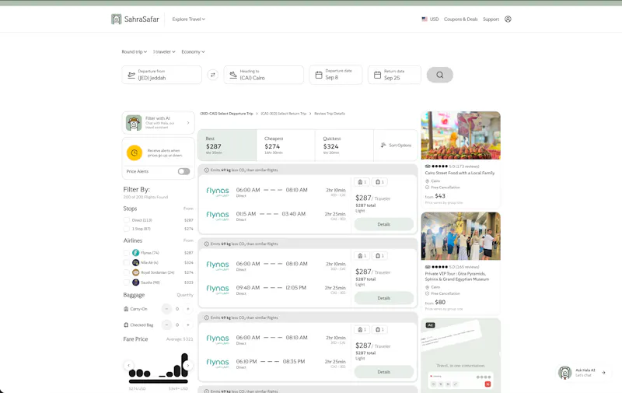Check the Flynas (74) airline checkbox
This screenshot has width=622, height=393.
click(x=127, y=252)
